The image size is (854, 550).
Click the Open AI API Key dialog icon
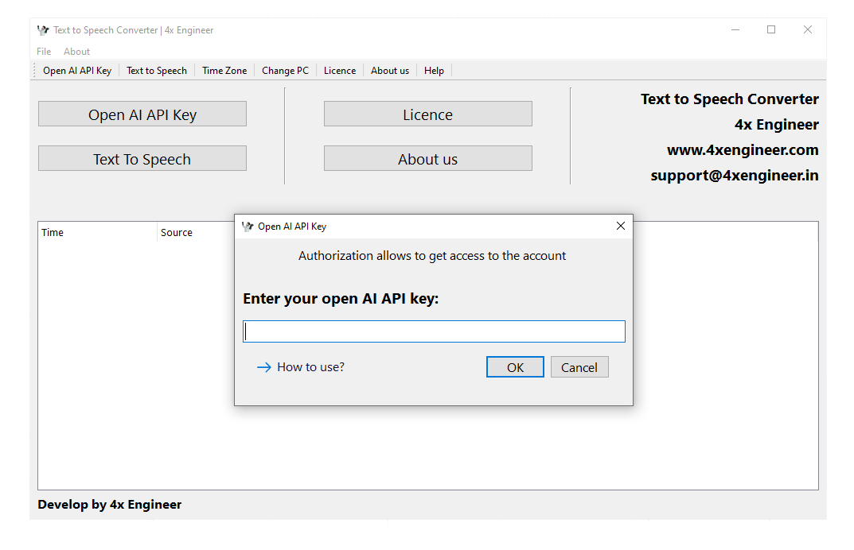[248, 227]
